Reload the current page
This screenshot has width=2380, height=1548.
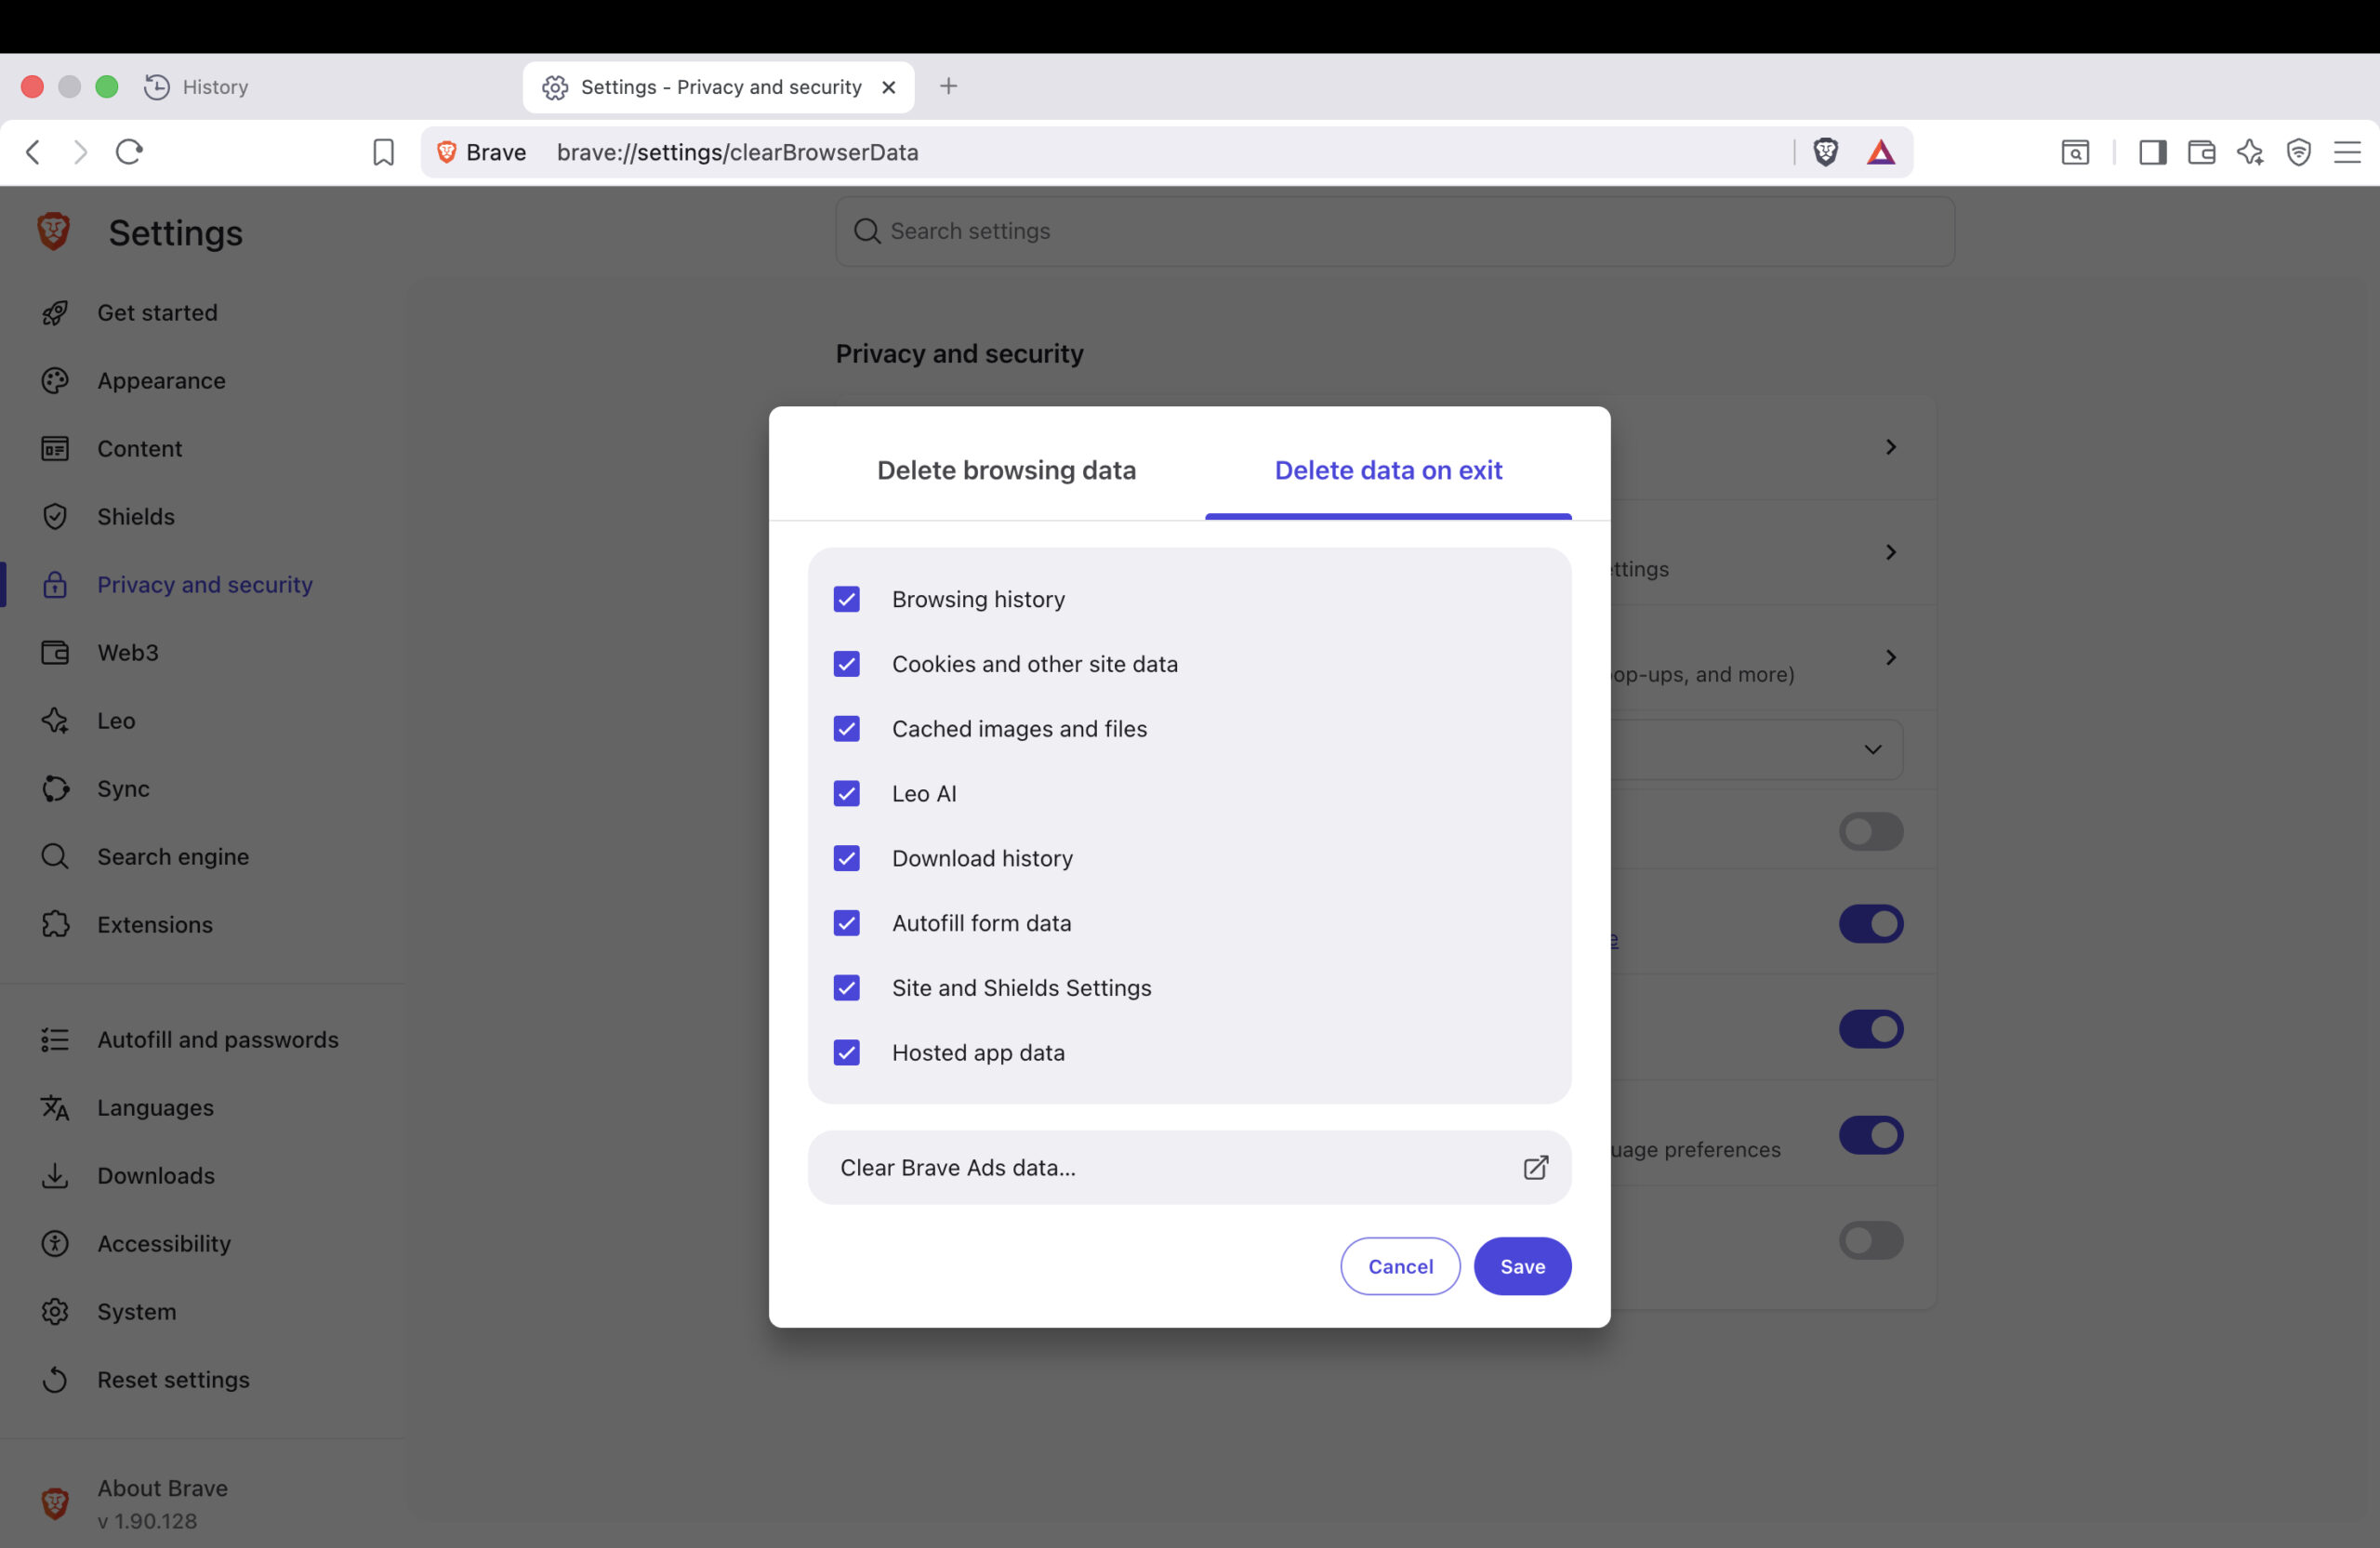coord(129,152)
